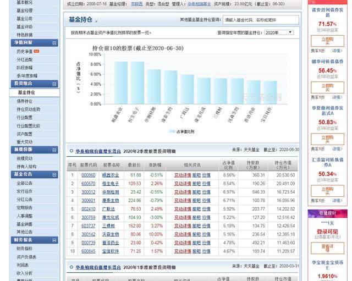Click stock name 广联达 link

108,209
